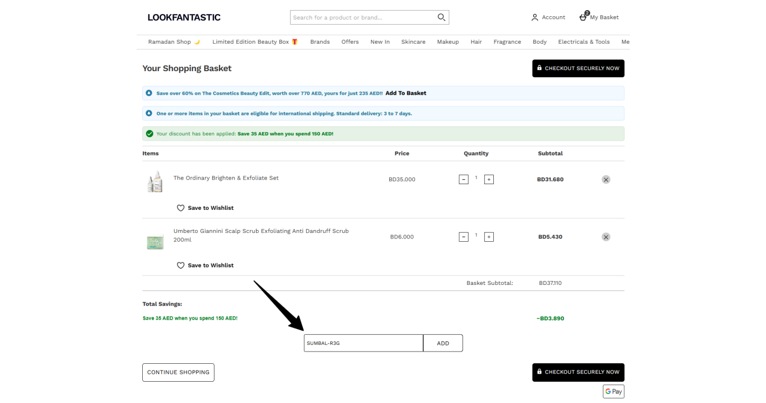The width and height of the screenshot is (766, 403).
Task: Click the BD37.110 basket subtotal value
Action: (550, 283)
